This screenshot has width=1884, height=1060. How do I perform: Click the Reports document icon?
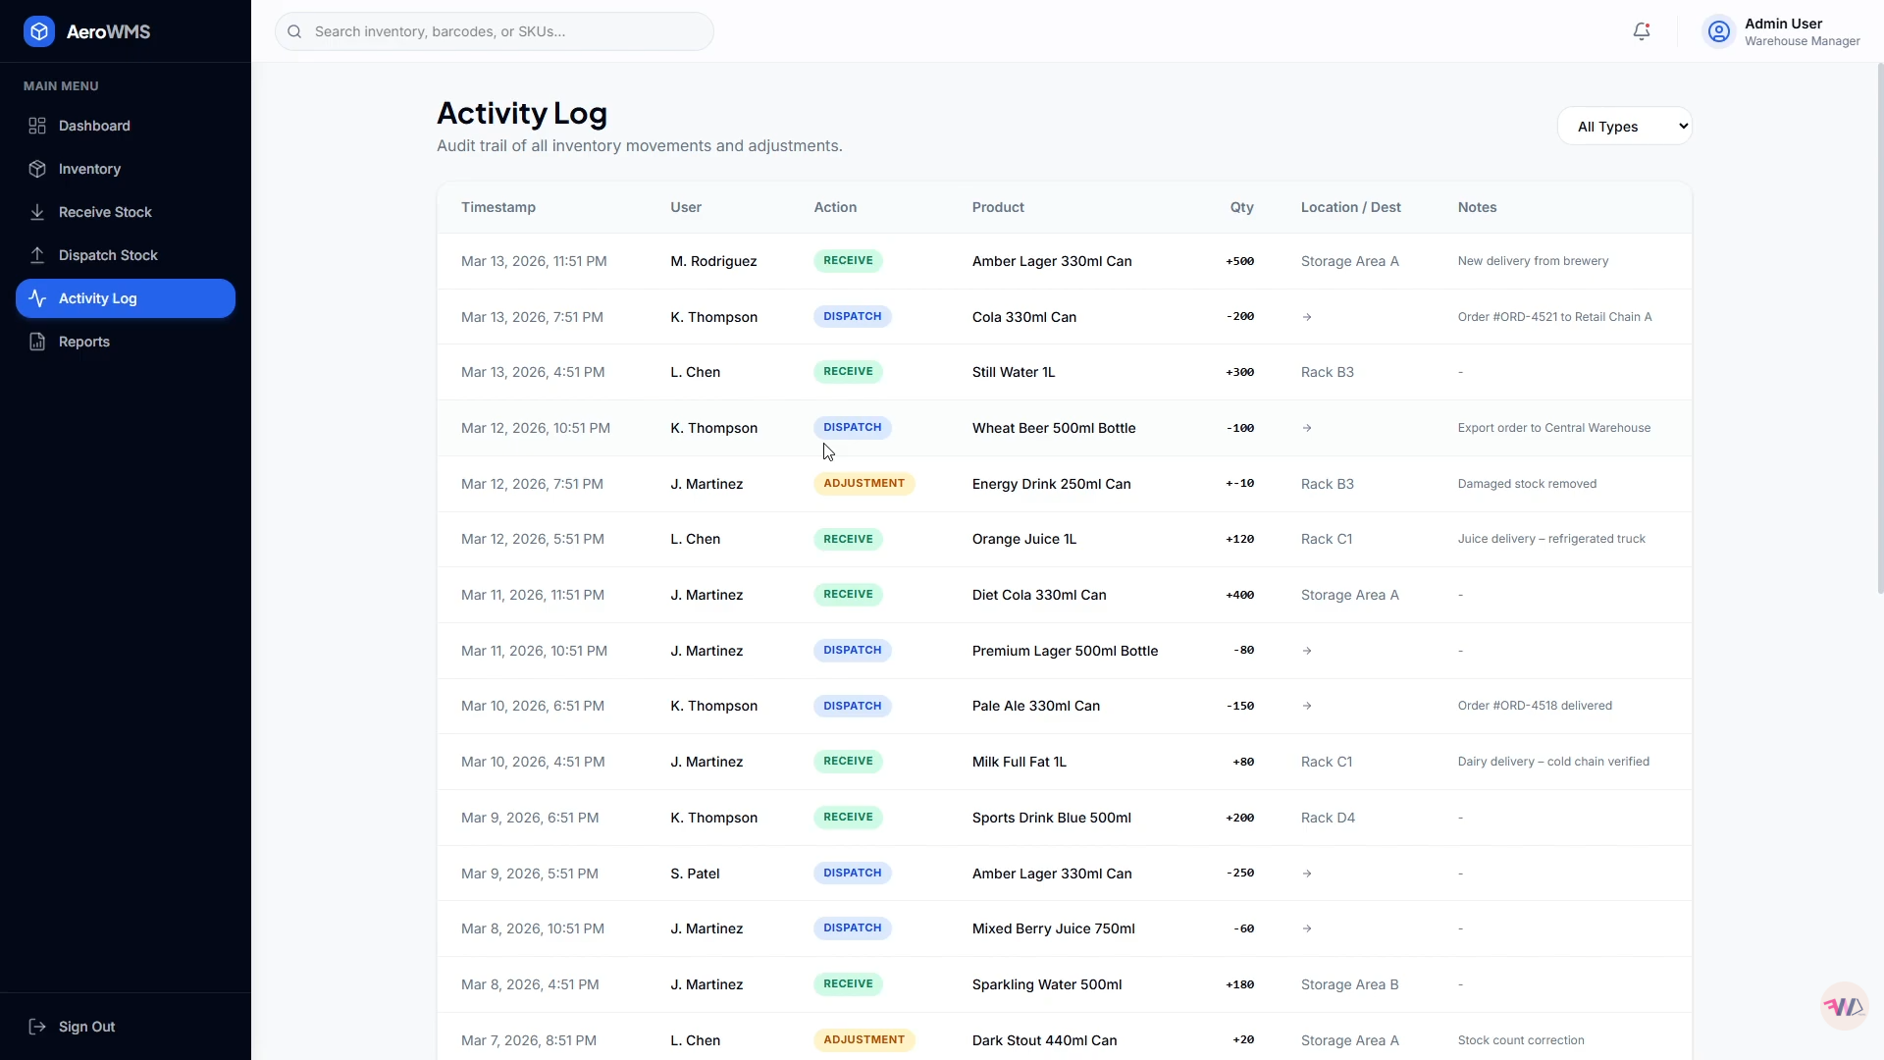[37, 342]
